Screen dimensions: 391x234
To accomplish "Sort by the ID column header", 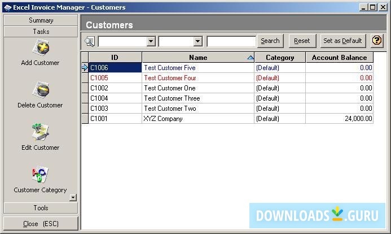I will pos(115,58).
